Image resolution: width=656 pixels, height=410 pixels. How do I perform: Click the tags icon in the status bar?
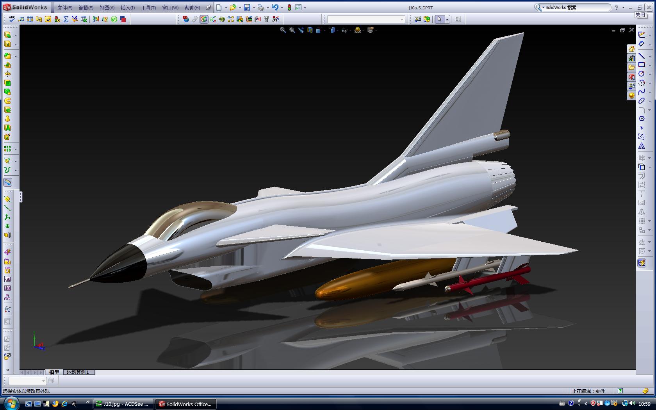pos(645,391)
